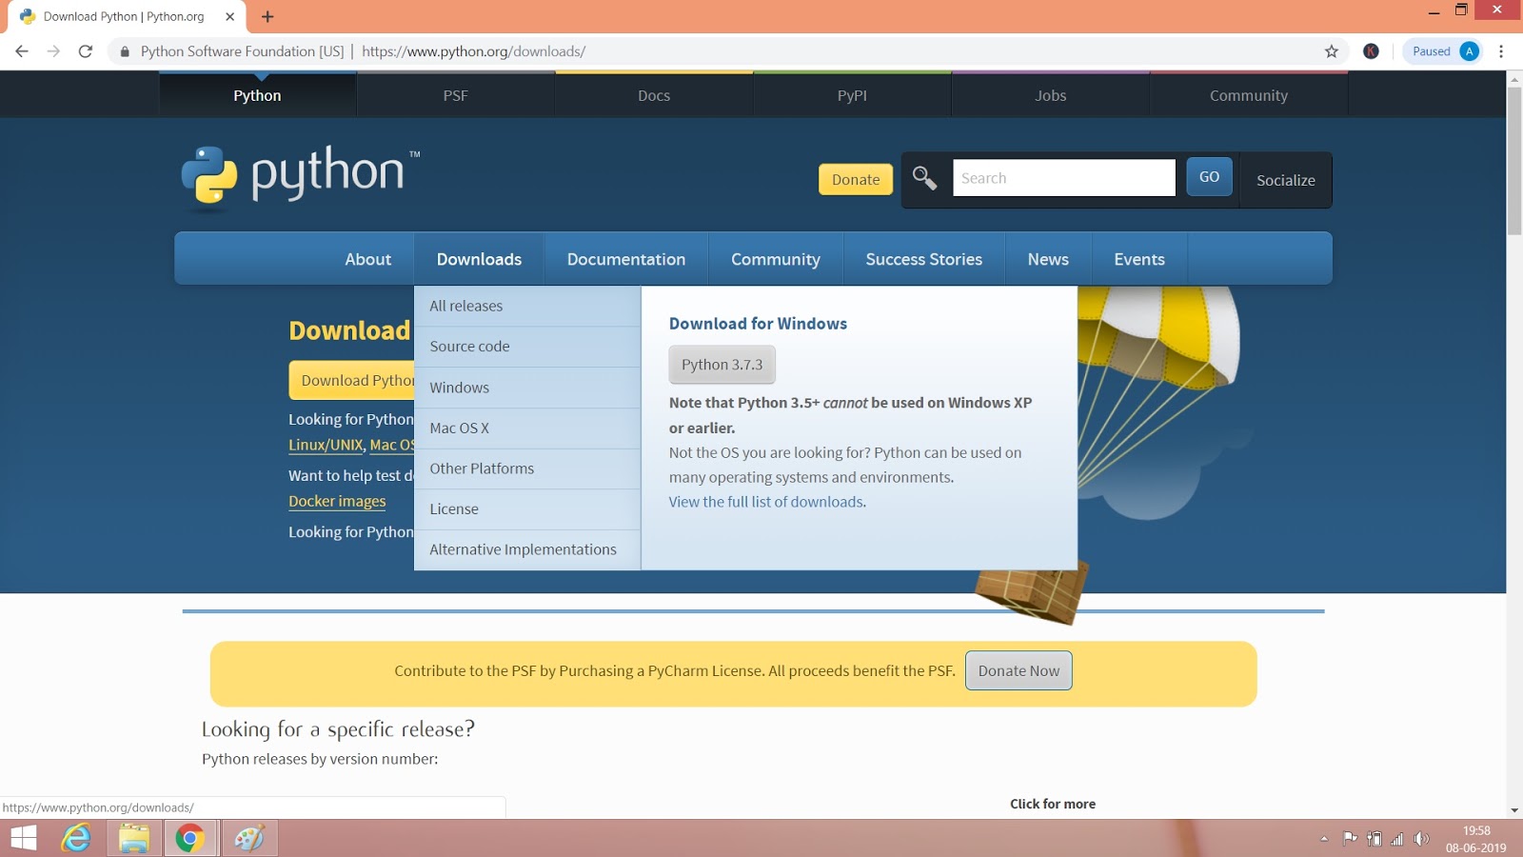1523x857 pixels.
Task: Click the Download Python yellow button
Action: click(352, 380)
